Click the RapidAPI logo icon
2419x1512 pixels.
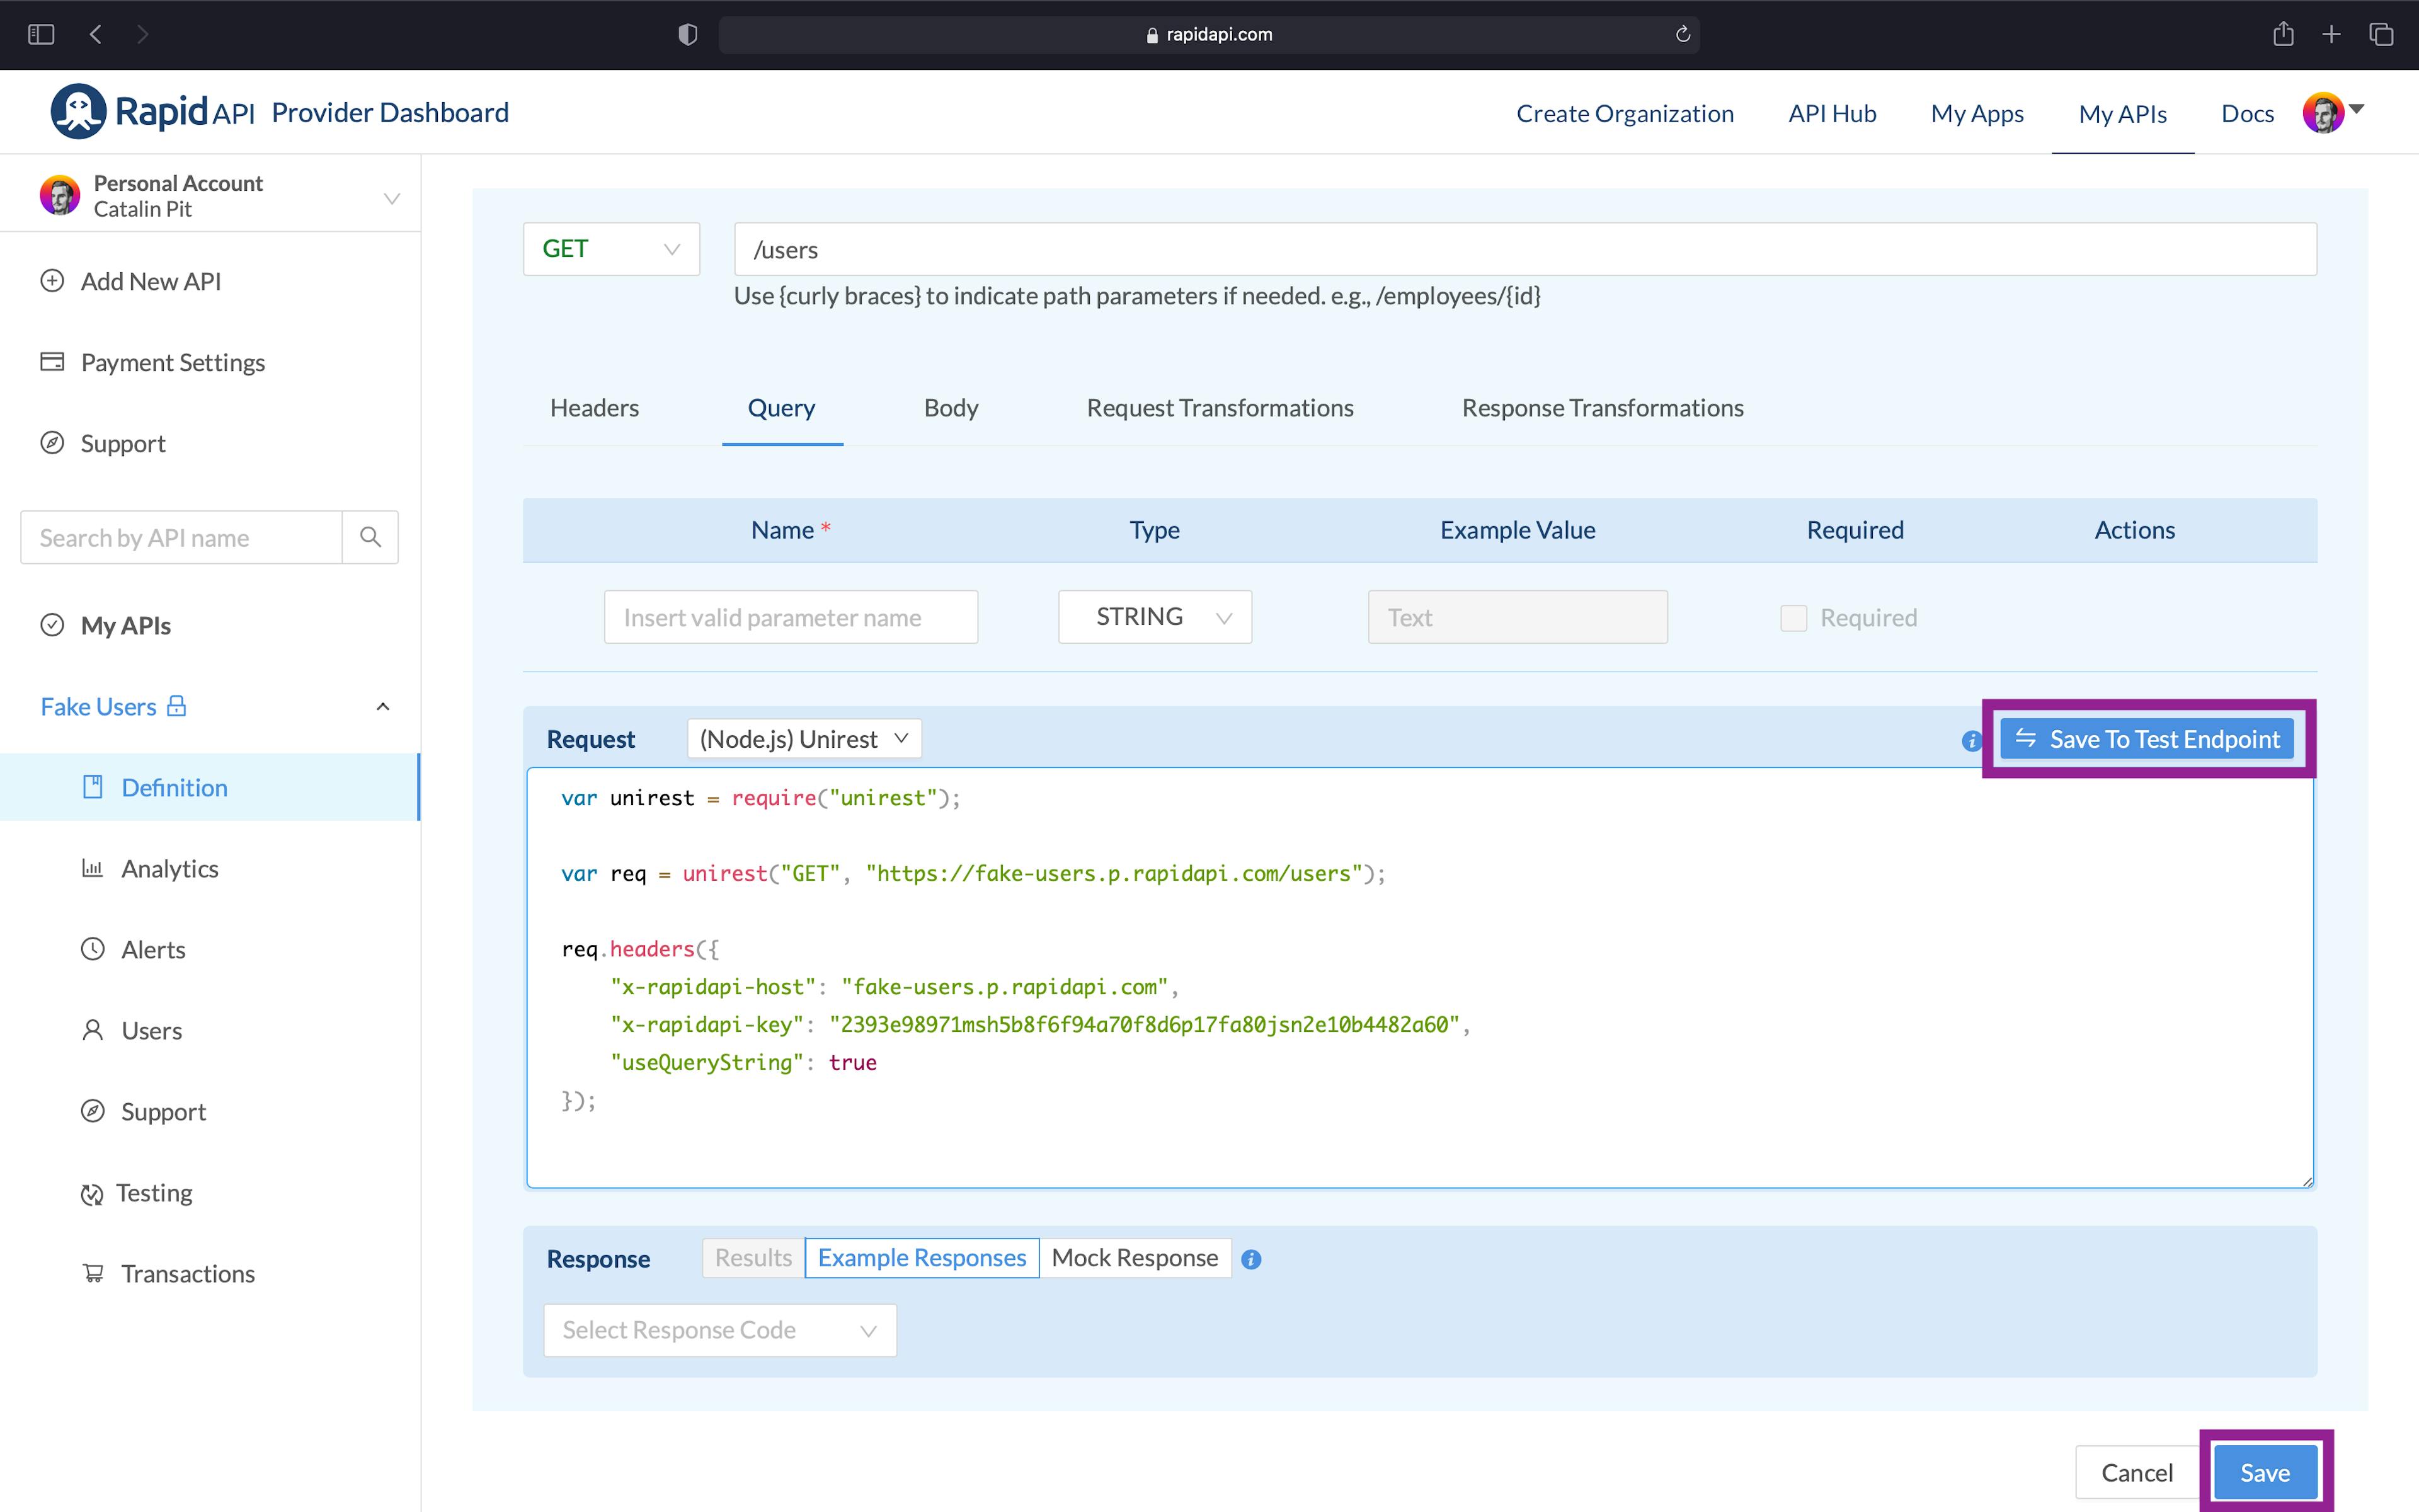click(x=78, y=111)
